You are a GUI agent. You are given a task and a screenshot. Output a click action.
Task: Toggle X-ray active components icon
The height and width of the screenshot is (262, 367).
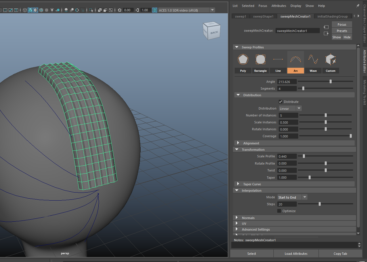105,10
